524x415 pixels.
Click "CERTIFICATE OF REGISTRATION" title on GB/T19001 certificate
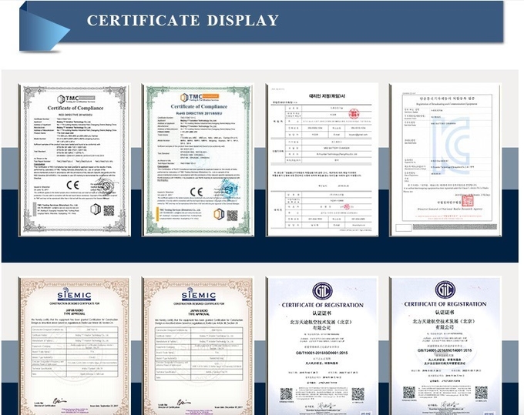pos(321,306)
